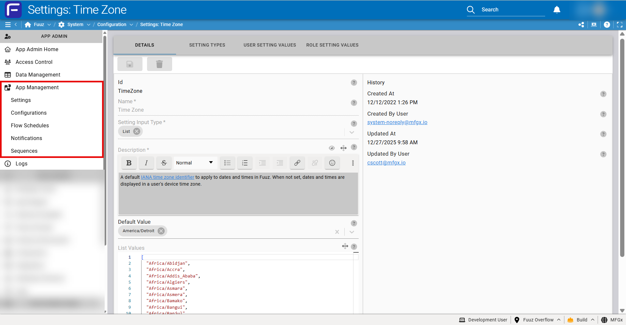This screenshot has height=325, width=626.
Task: Open the notifications bell icon
Action: 557,10
